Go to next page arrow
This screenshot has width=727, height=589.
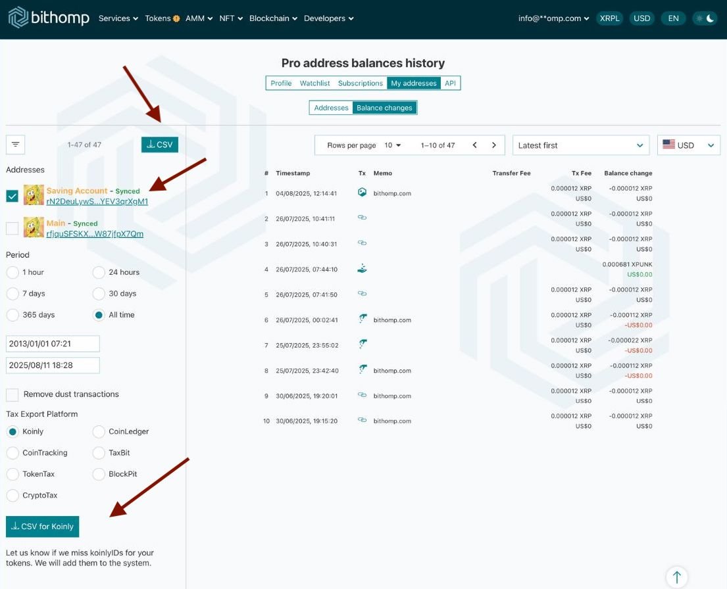pyautogui.click(x=494, y=145)
